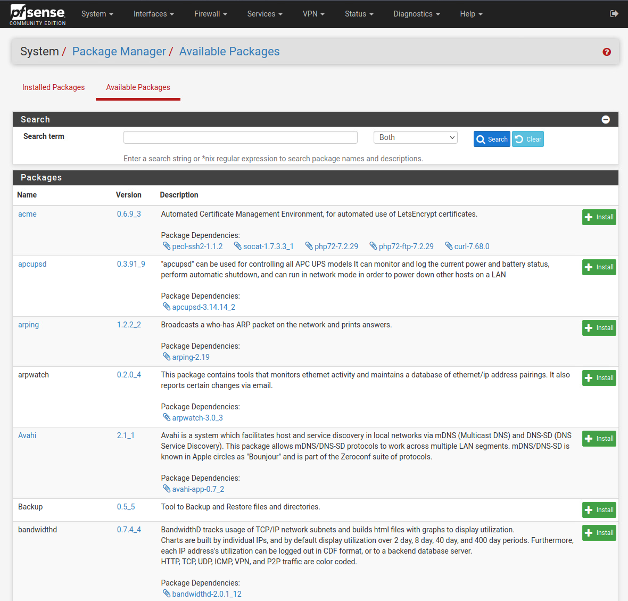This screenshot has height=601, width=628.
Task: Install the Avahi package
Action: [599, 439]
